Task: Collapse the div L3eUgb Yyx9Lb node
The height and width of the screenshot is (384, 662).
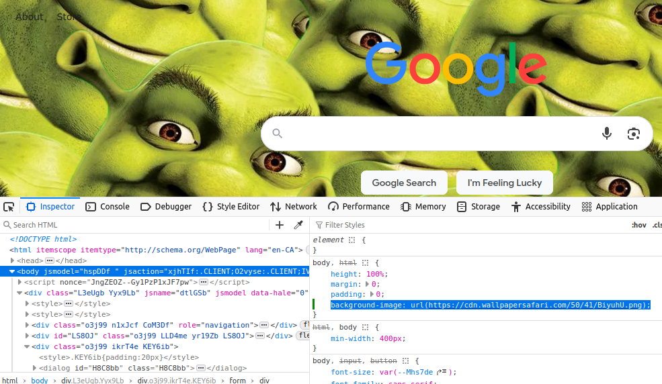Action: 19,293
